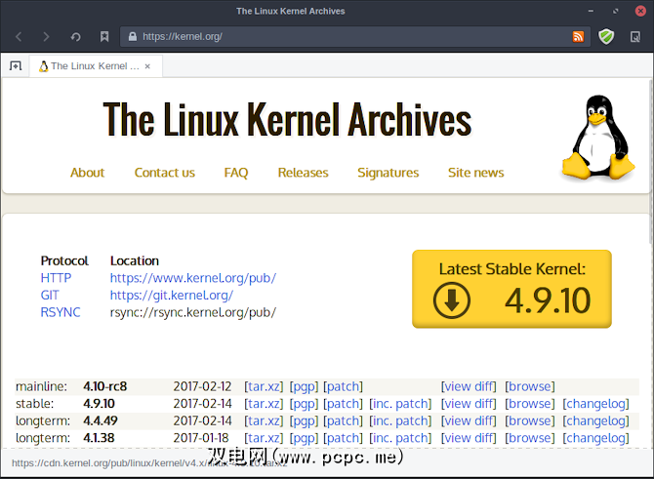Click the padlock security icon in address bar
This screenshot has height=479, width=654.
pyautogui.click(x=132, y=37)
